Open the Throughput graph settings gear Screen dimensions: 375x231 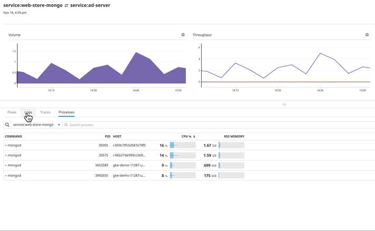click(x=367, y=35)
